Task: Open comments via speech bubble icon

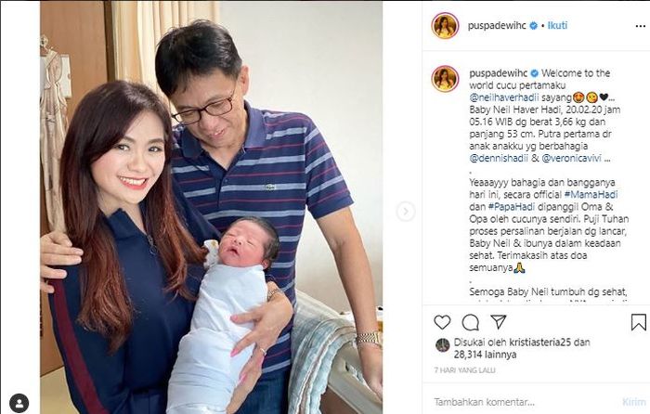Action: click(470, 322)
